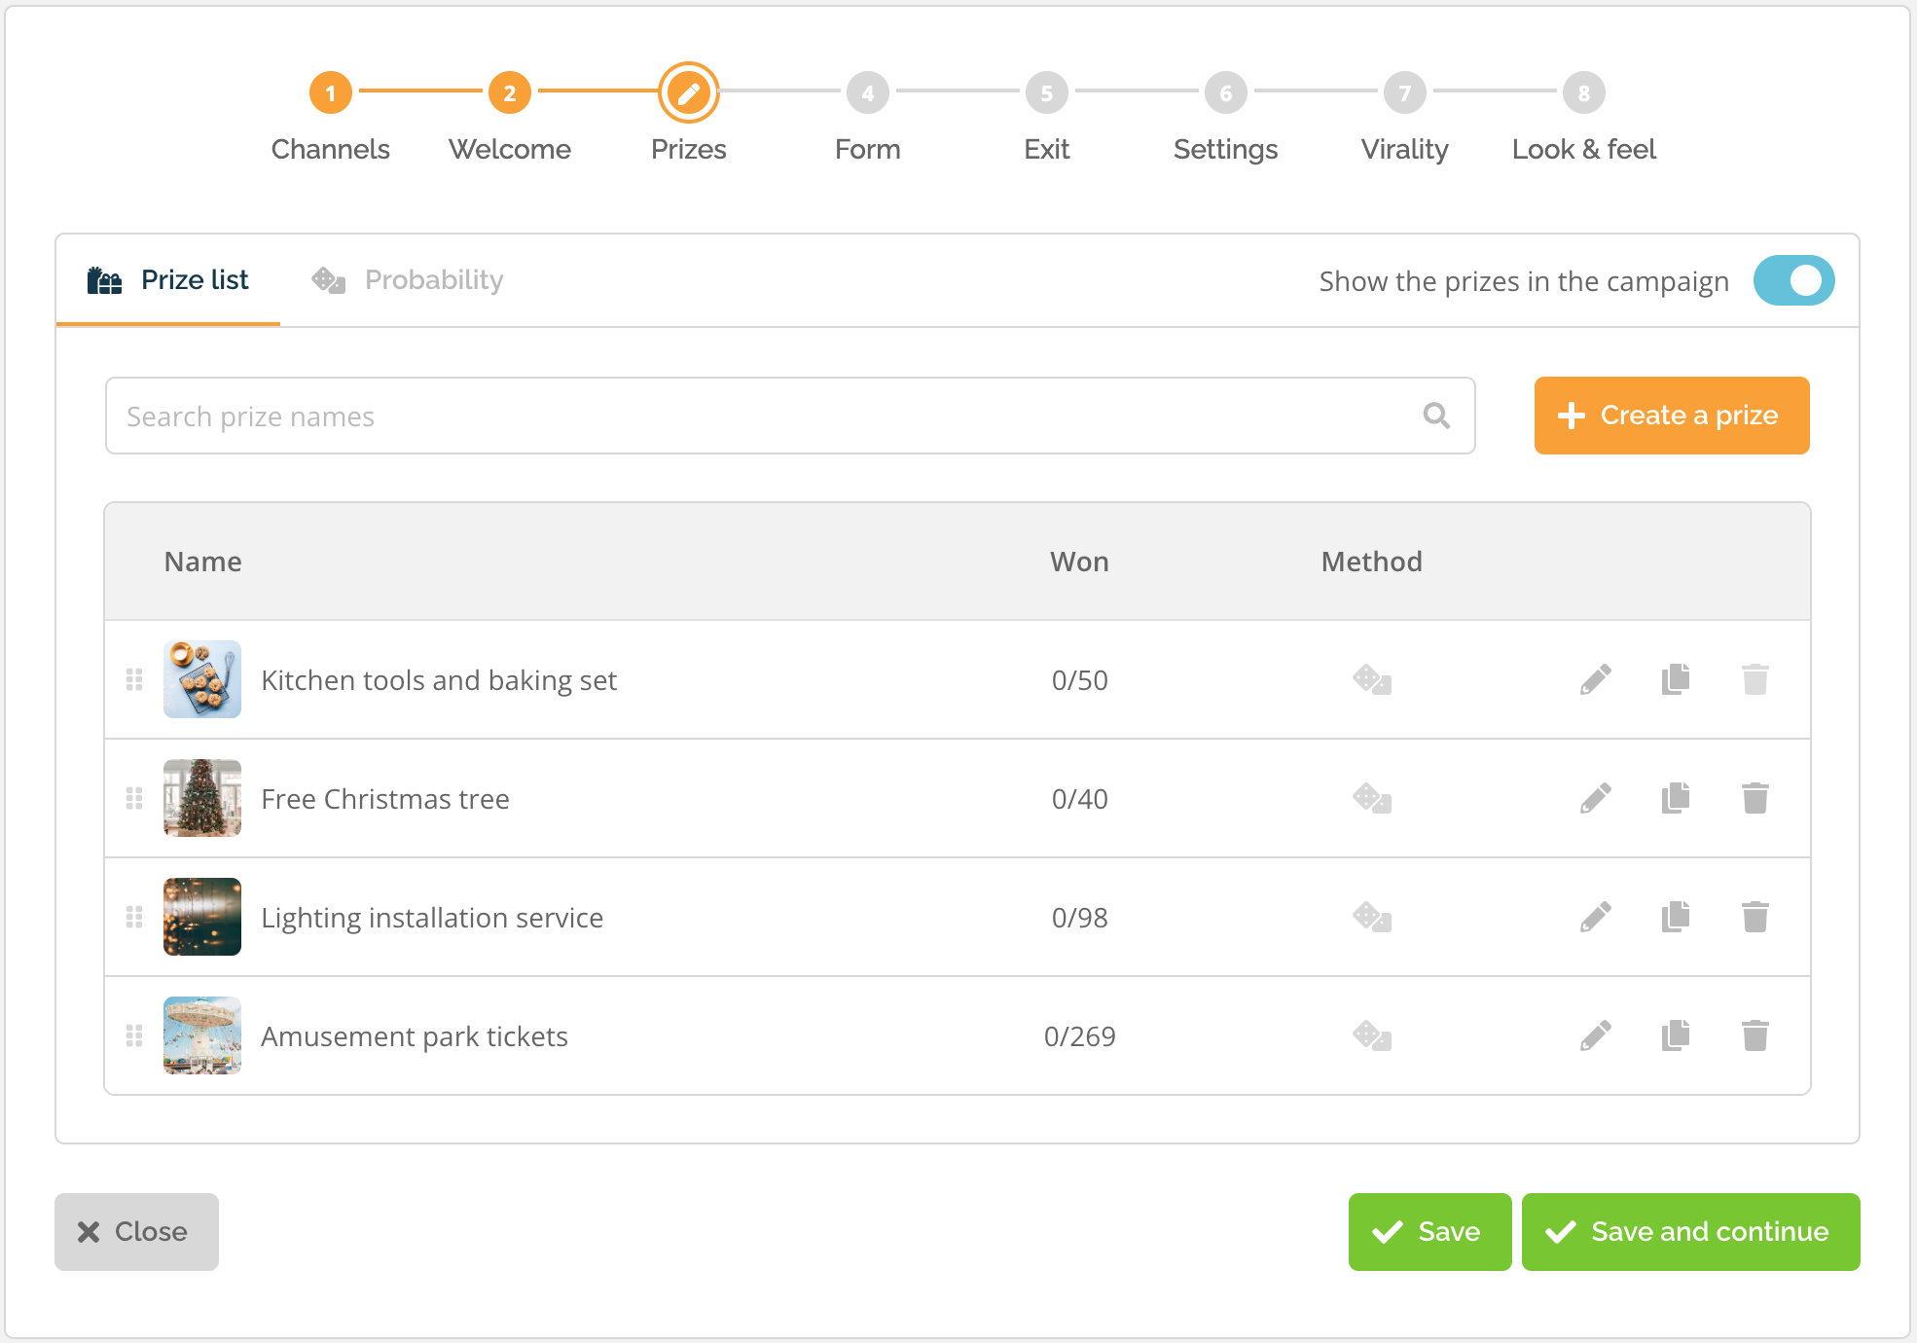Click the drag handle for Free Christmas tree row
This screenshot has width=1917, height=1343.
134,798
